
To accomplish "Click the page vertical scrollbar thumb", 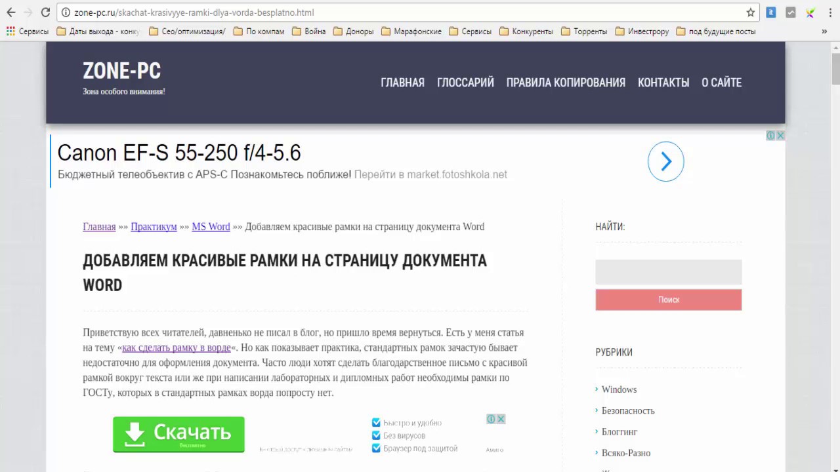I will [835, 68].
